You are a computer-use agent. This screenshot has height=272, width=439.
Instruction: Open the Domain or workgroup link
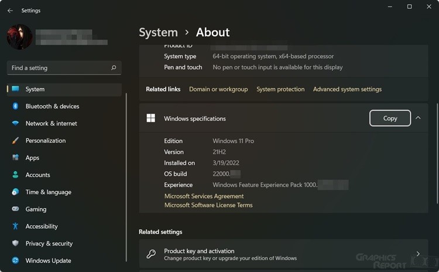tap(218, 89)
